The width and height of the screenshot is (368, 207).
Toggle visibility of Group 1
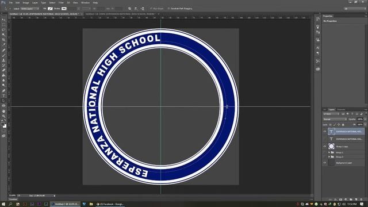[x=325, y=152]
